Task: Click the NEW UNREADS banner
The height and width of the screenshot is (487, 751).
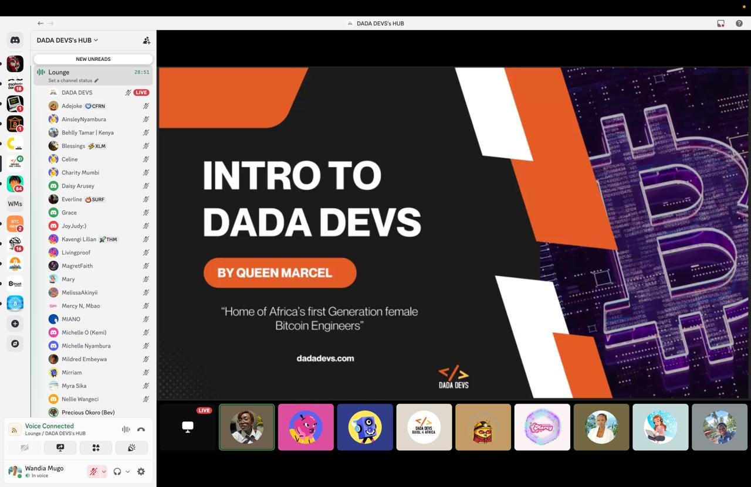Action: 93,59
